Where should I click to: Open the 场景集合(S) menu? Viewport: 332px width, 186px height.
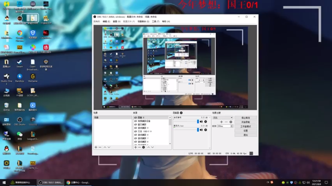(143, 21)
